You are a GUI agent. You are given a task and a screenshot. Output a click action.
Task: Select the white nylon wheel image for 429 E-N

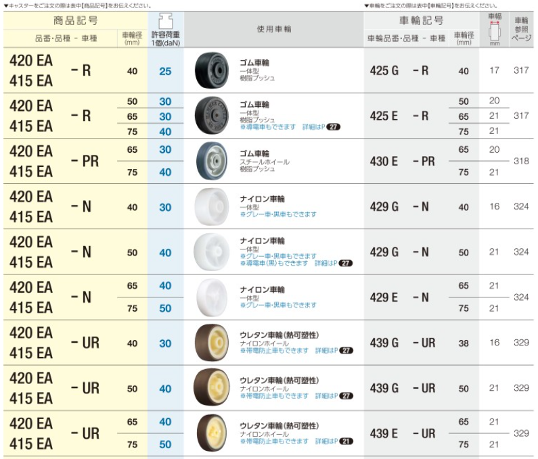tap(212, 297)
